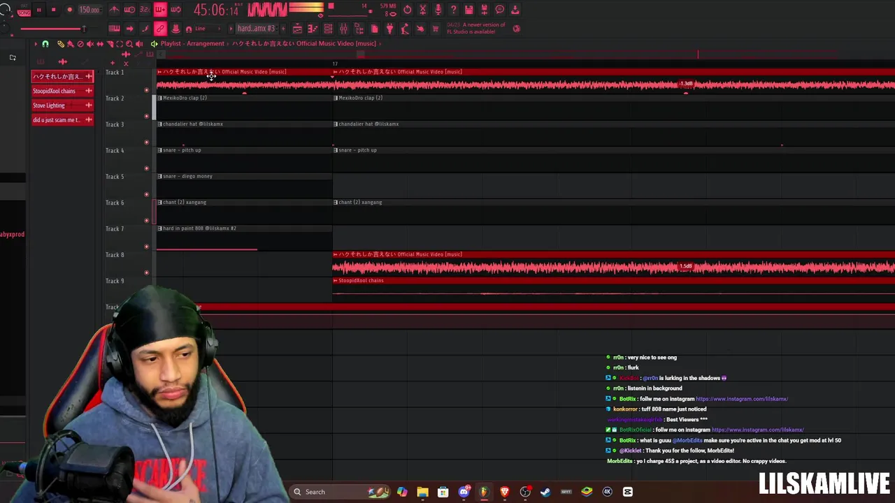Open the audio editor scissors icon

point(422,10)
